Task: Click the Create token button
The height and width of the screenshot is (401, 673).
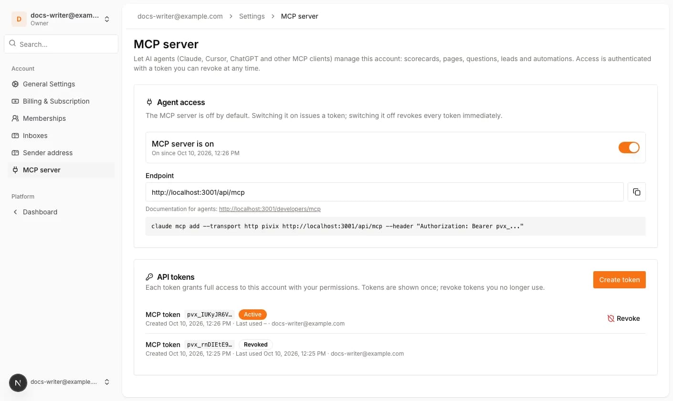Action: [x=620, y=280]
